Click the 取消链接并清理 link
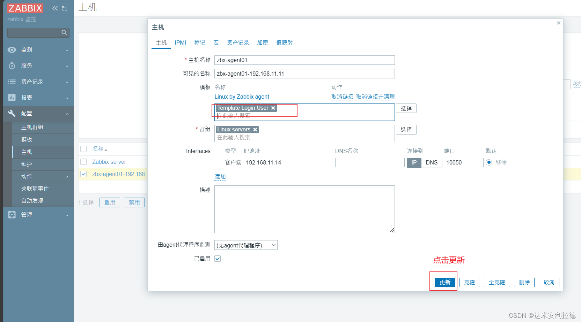The width and height of the screenshot is (581, 322). pyautogui.click(x=375, y=97)
